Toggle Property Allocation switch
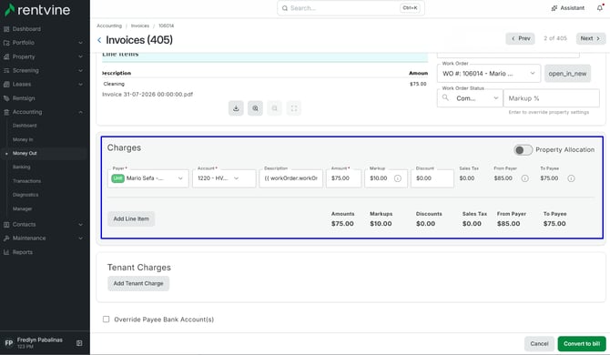The width and height of the screenshot is (610, 355). tap(523, 149)
